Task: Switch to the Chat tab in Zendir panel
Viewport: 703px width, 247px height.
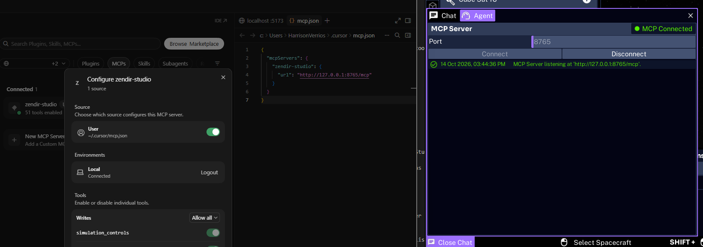Action: tap(443, 16)
